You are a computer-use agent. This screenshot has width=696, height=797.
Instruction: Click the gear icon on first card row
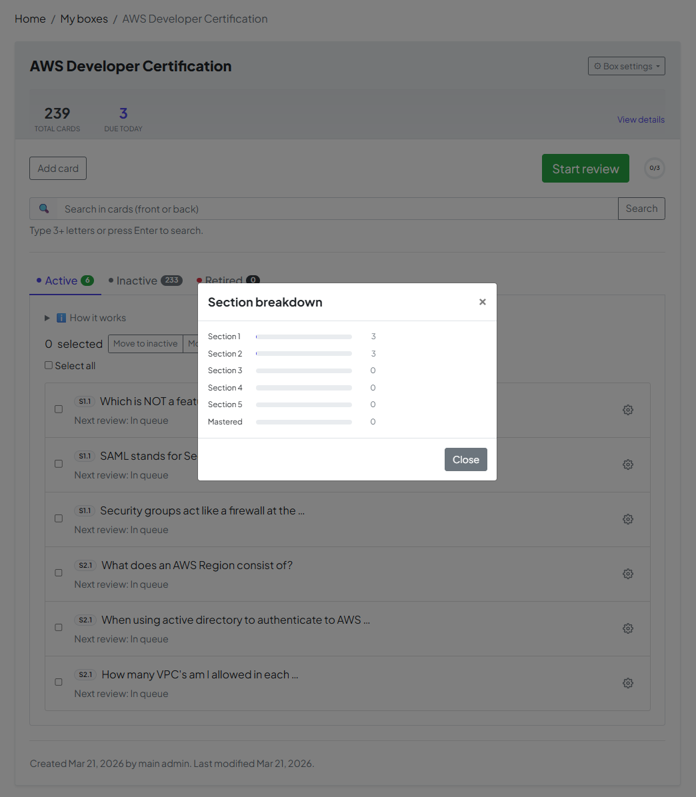point(627,410)
